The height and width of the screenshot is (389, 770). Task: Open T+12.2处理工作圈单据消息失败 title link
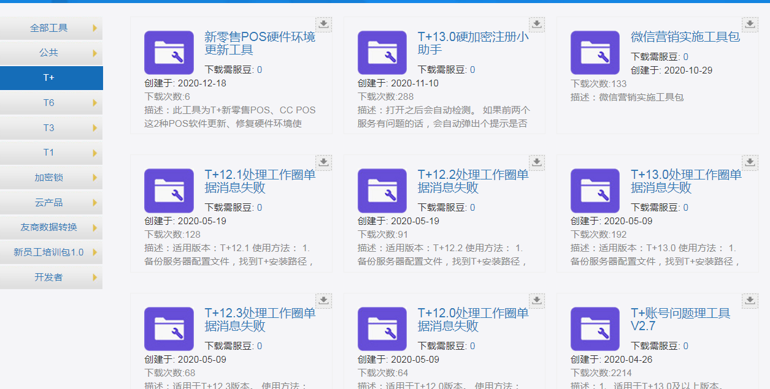coord(473,181)
